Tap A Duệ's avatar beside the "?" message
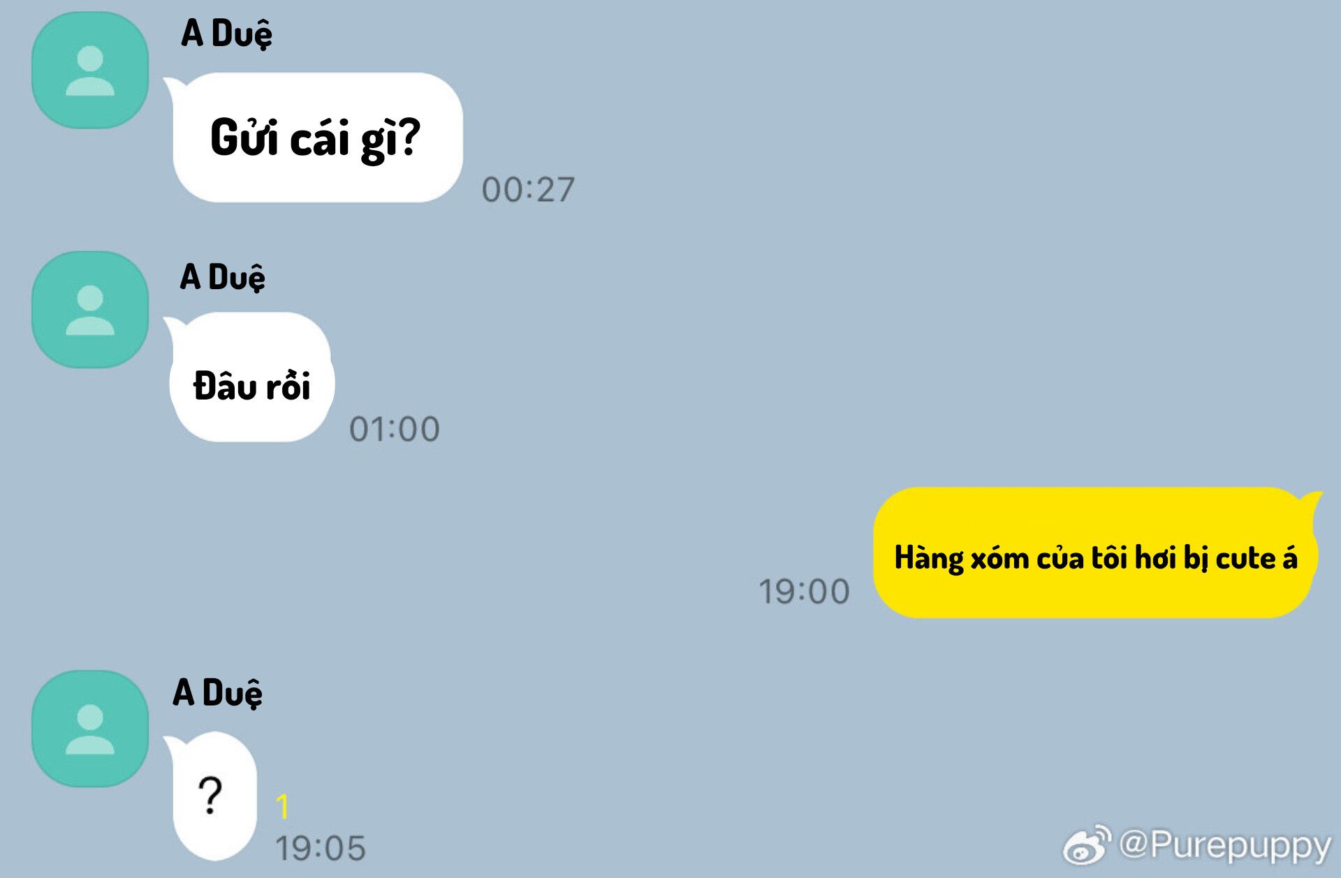The height and width of the screenshot is (878, 1341). pyautogui.click(x=90, y=729)
